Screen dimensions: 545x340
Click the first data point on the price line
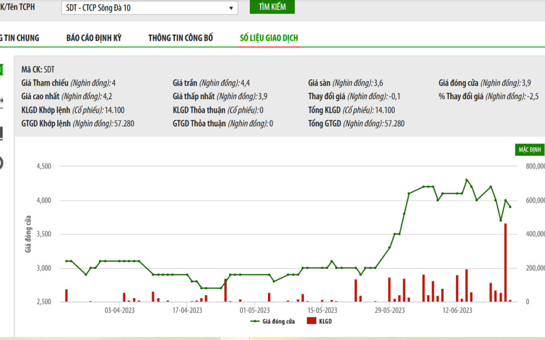[66, 261]
